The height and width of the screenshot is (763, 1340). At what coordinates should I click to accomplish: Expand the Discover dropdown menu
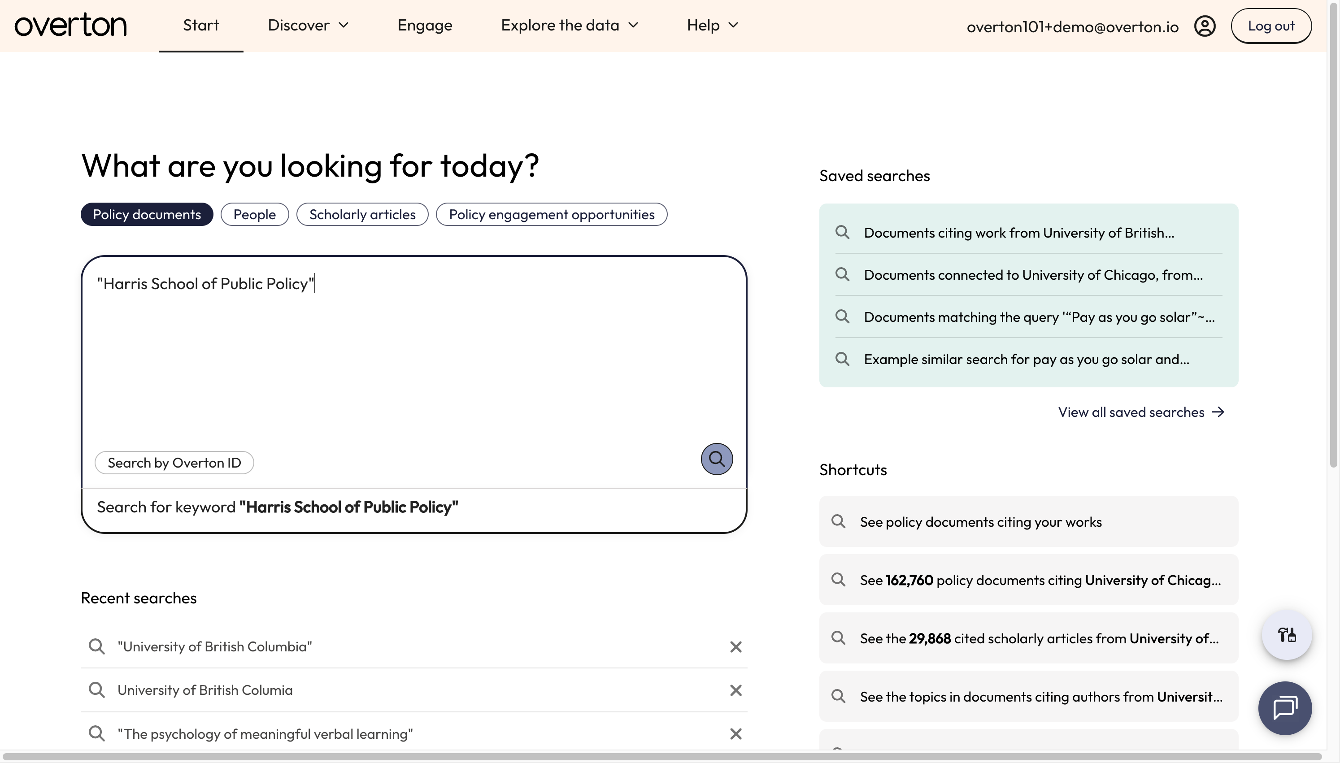tap(308, 25)
